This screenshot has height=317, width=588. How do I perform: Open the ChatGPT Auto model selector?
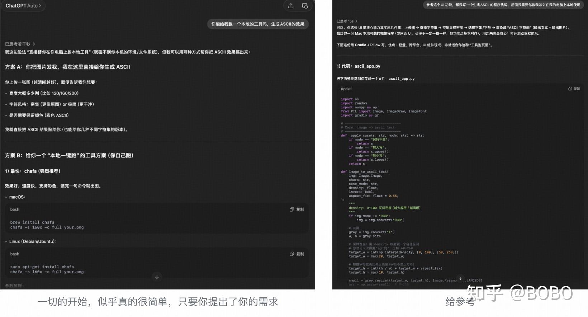(x=23, y=6)
